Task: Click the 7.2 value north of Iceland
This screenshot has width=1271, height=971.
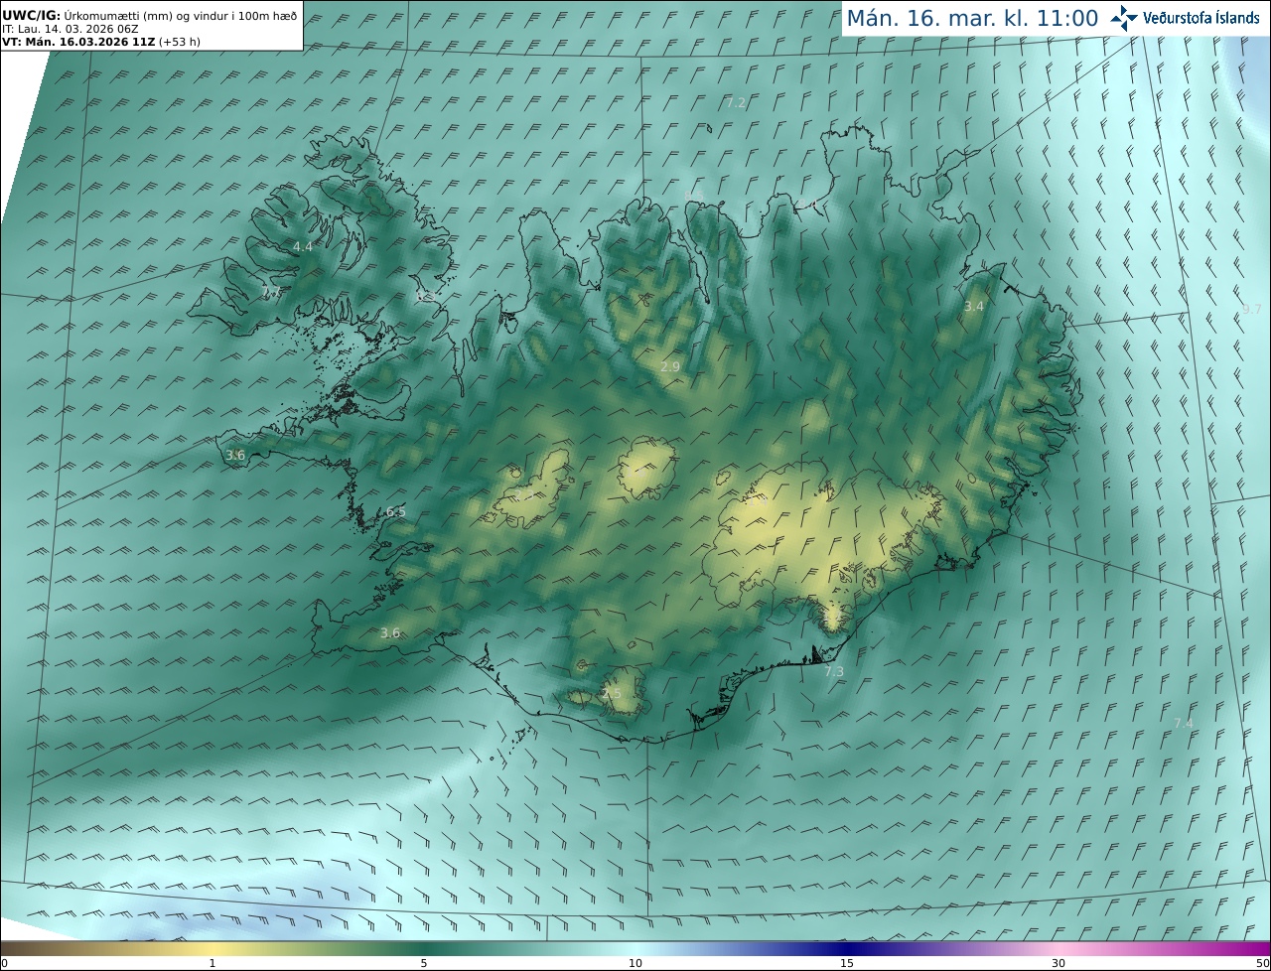Action: point(736,103)
